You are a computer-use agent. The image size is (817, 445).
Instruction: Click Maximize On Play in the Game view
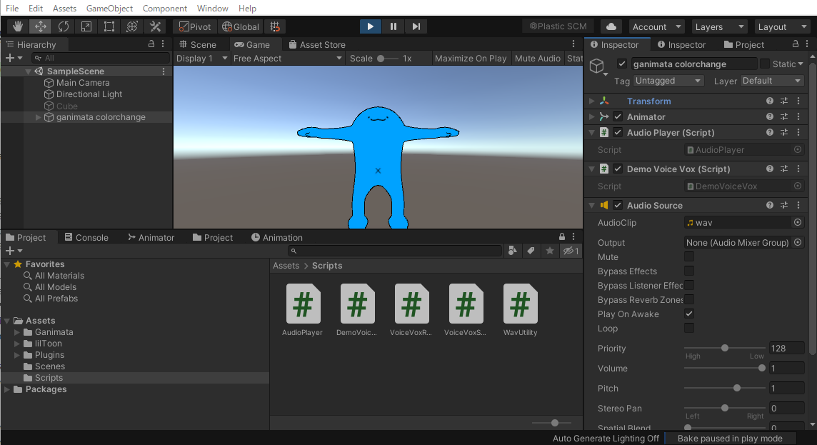pyautogui.click(x=471, y=58)
